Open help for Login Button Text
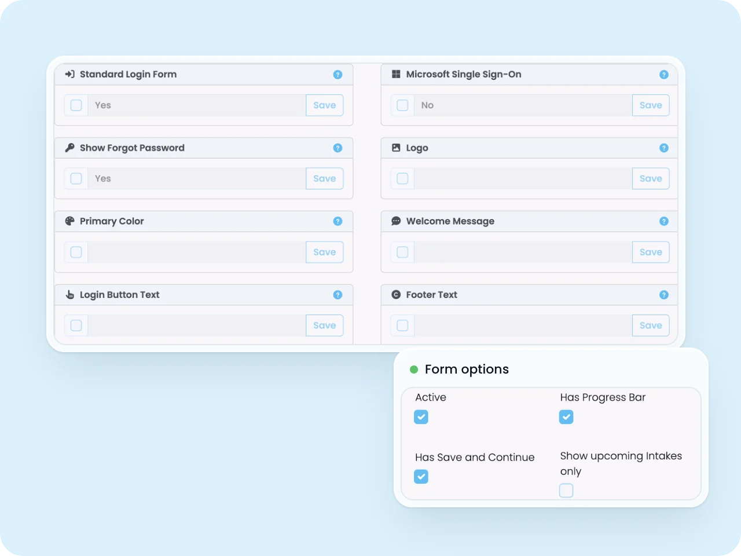The image size is (741, 556). [338, 295]
